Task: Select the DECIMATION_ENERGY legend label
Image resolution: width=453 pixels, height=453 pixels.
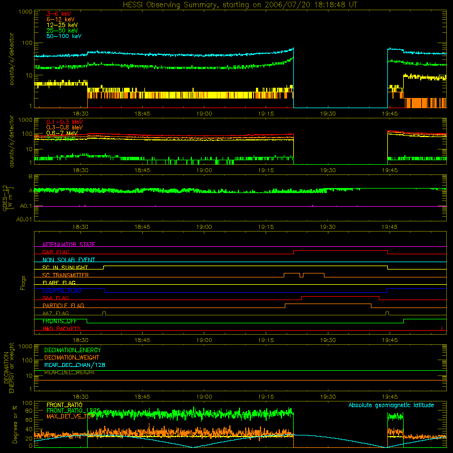Action: [x=72, y=350]
